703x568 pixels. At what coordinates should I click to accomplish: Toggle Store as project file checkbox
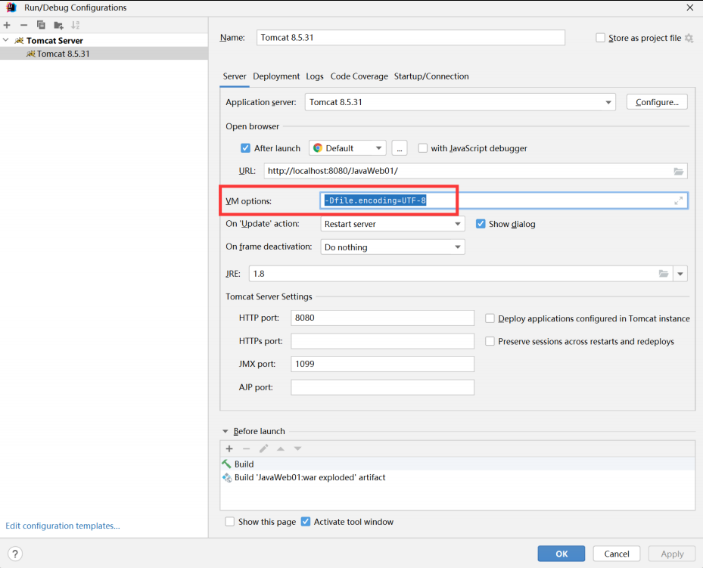pyautogui.click(x=600, y=38)
